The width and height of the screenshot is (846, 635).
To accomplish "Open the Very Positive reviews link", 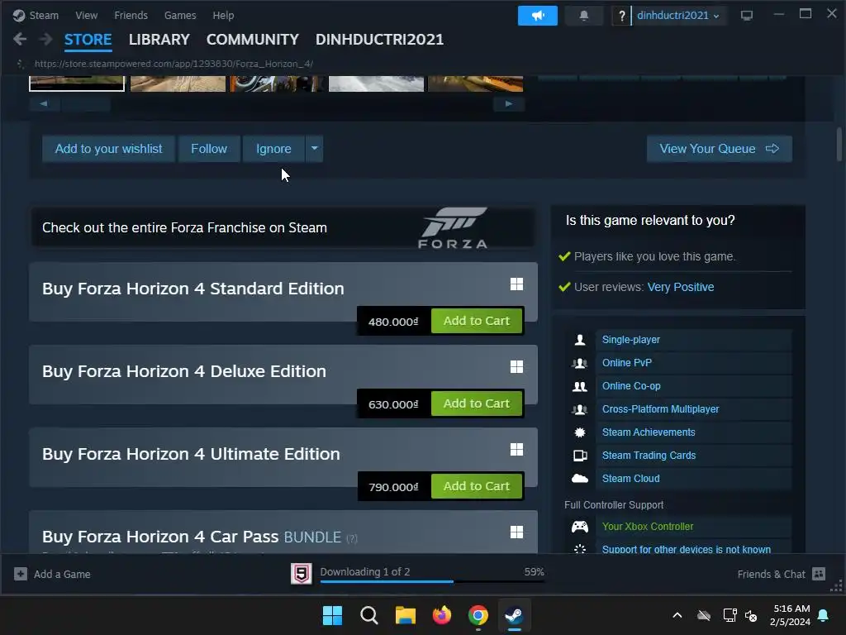I will (681, 287).
